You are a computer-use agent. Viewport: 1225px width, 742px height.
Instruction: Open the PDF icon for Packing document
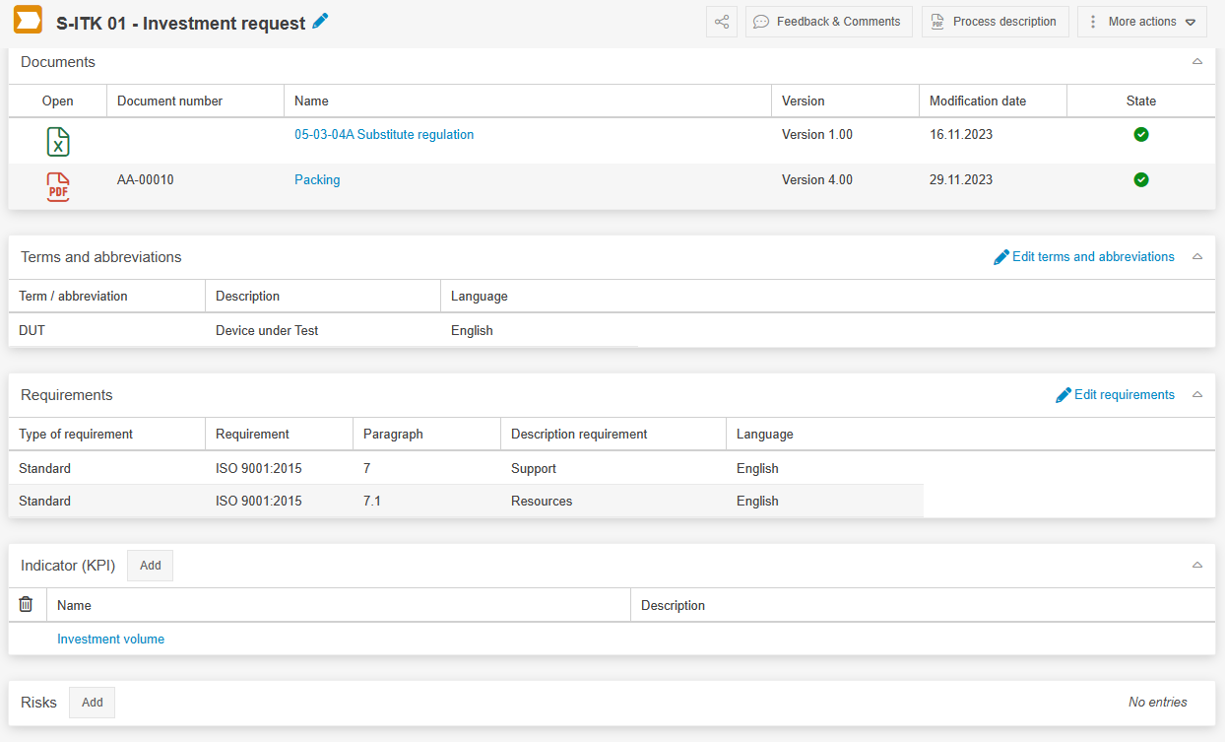pos(58,187)
